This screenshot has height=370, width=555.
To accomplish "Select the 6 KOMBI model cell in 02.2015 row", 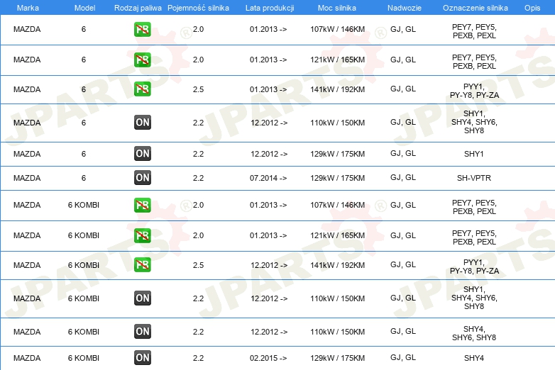I will coord(84,358).
